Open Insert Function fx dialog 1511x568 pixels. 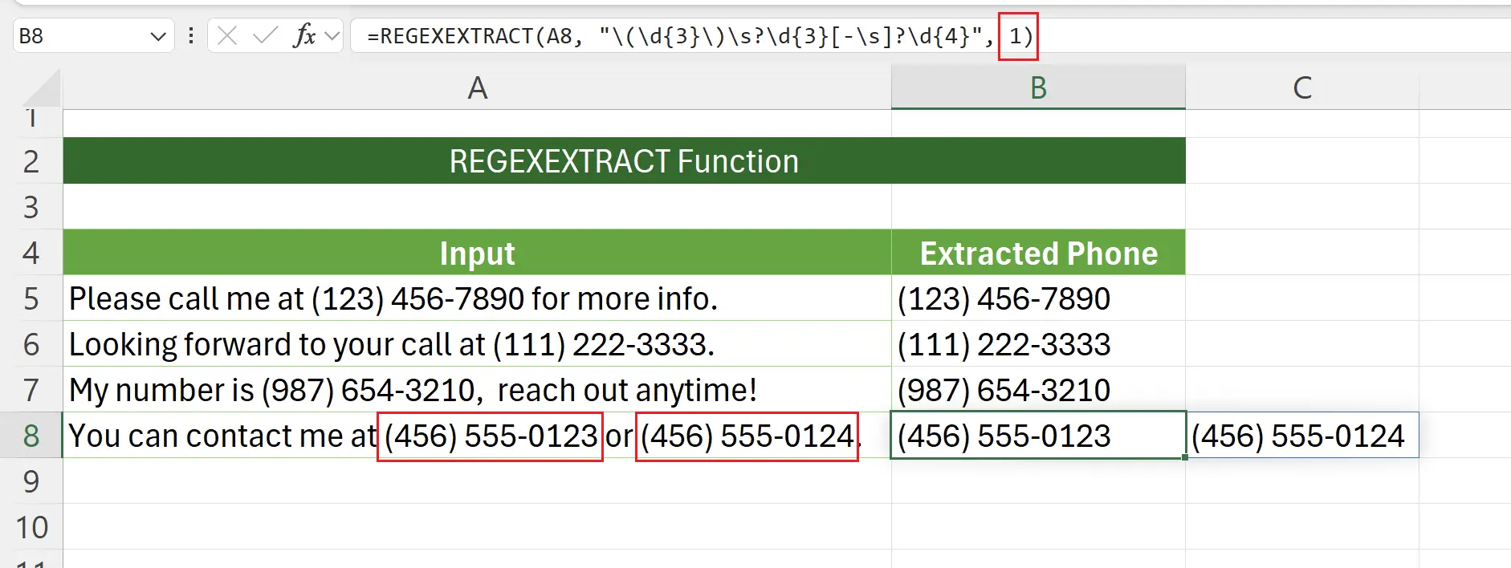tap(305, 36)
